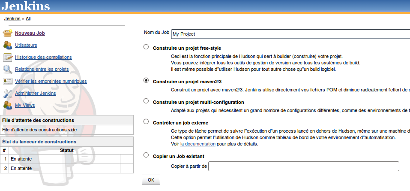Screen dimensions: 410x191
Task: Click the magnifier icon for Relations entre projets
Action: tap(8, 69)
